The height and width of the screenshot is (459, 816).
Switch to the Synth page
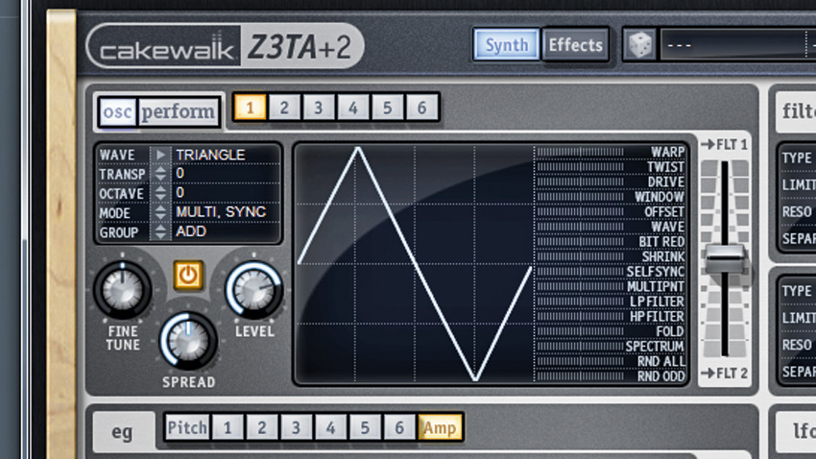(506, 45)
